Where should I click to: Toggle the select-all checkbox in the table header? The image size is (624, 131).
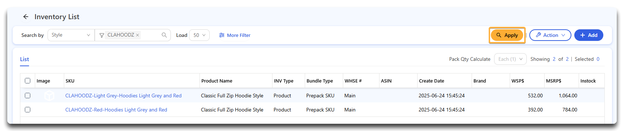pyautogui.click(x=28, y=81)
